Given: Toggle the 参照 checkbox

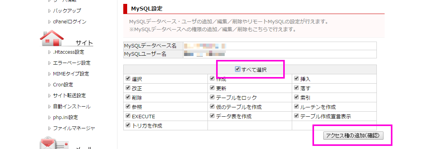Looking at the screenshot, I should tap(128, 107).
